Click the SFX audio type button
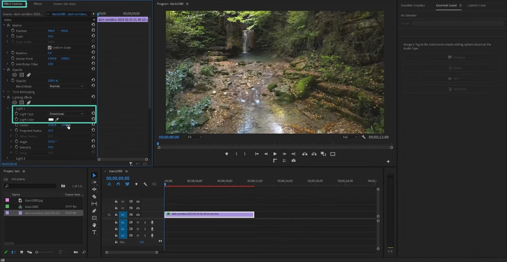 [452, 78]
